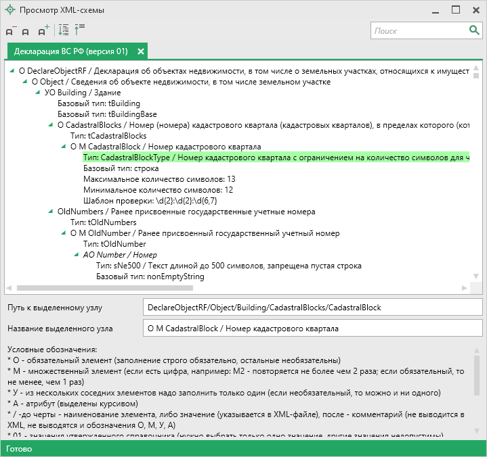Collapse the Object node in tree
The width and height of the screenshot is (487, 457).
(25, 82)
